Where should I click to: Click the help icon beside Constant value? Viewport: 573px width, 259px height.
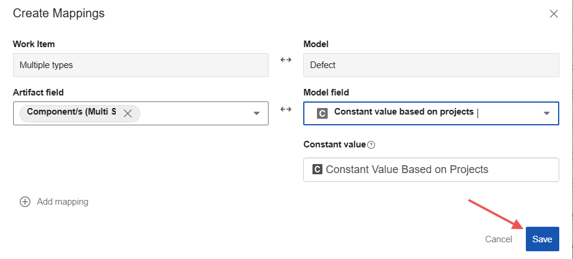(x=371, y=145)
